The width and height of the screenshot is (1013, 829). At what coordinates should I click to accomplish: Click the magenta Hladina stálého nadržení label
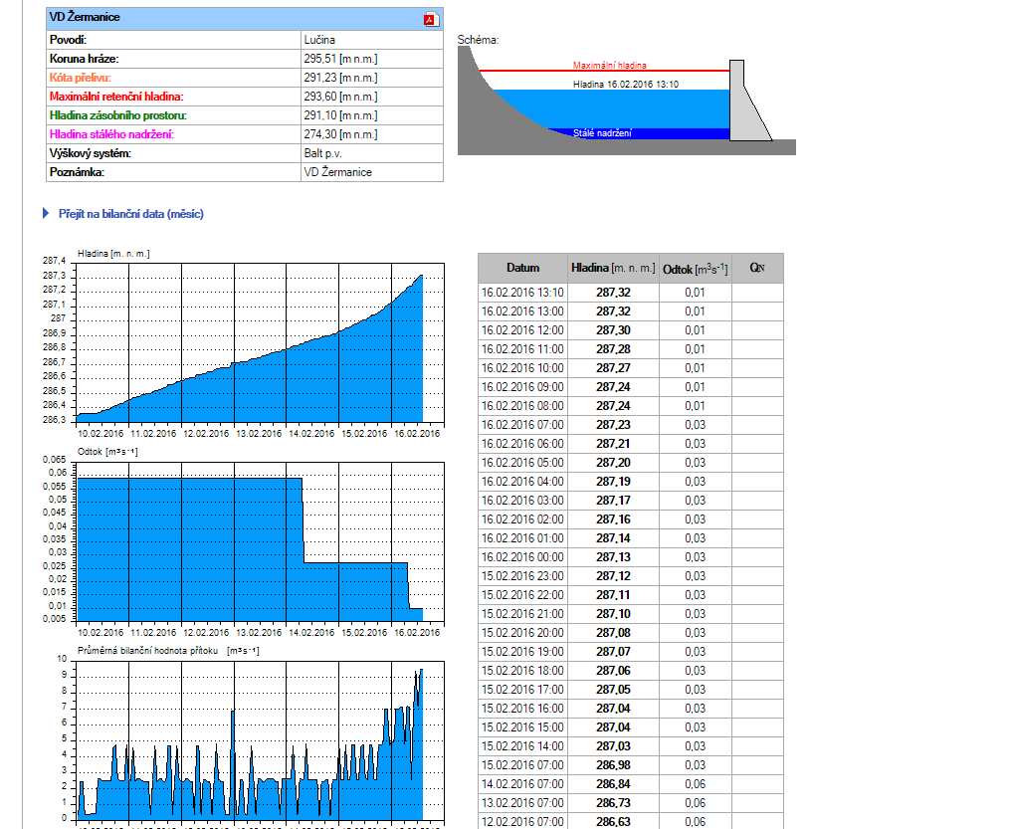tap(111, 134)
